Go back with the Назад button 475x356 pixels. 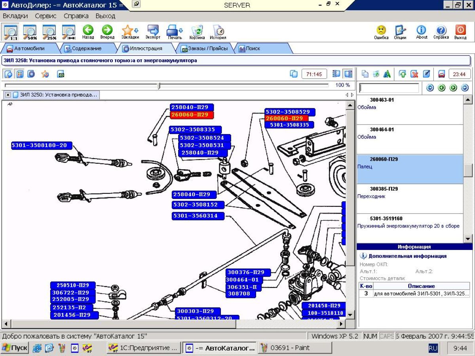pyautogui.click(x=88, y=32)
